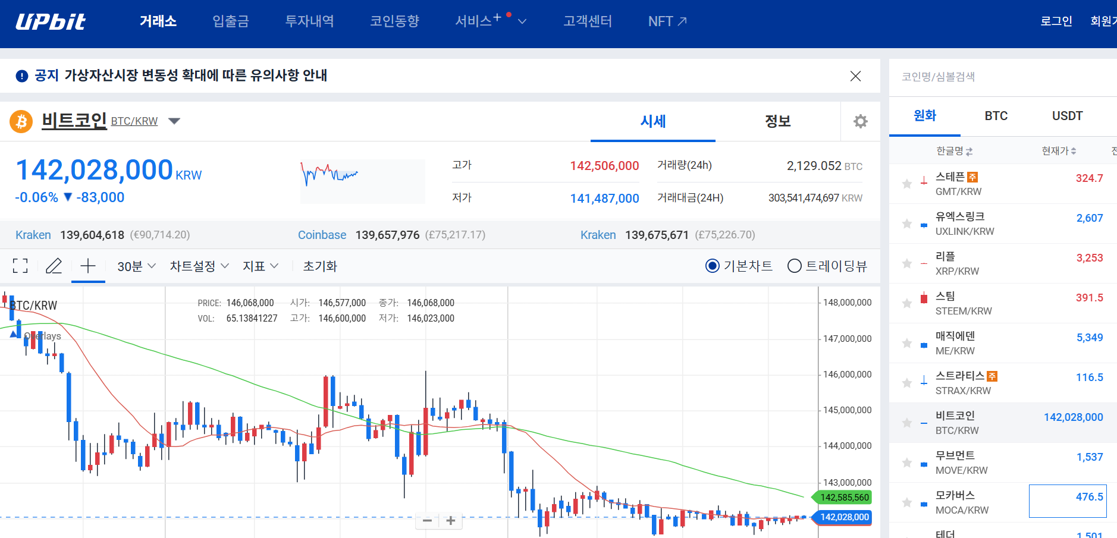Select the 스테픈 coin row
1117x538 pixels.
tap(1003, 184)
